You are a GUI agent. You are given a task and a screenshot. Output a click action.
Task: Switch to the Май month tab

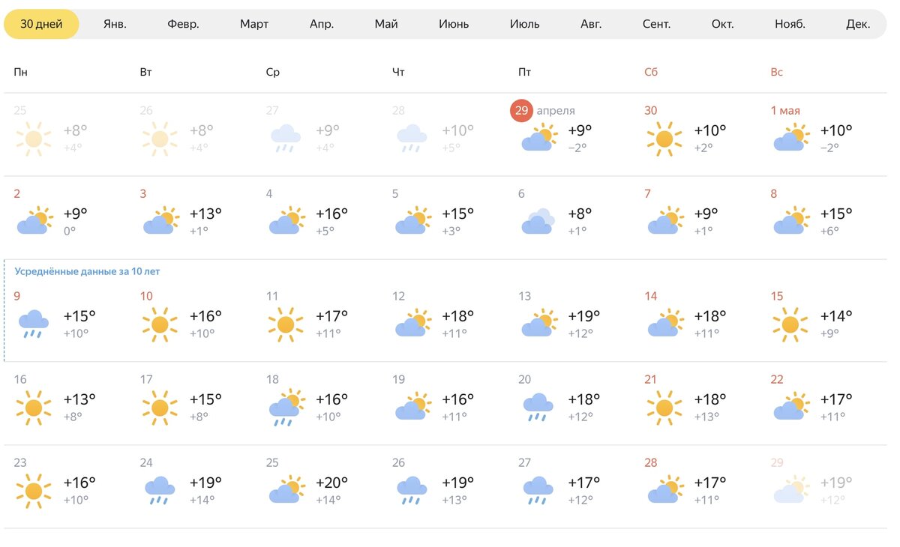386,24
